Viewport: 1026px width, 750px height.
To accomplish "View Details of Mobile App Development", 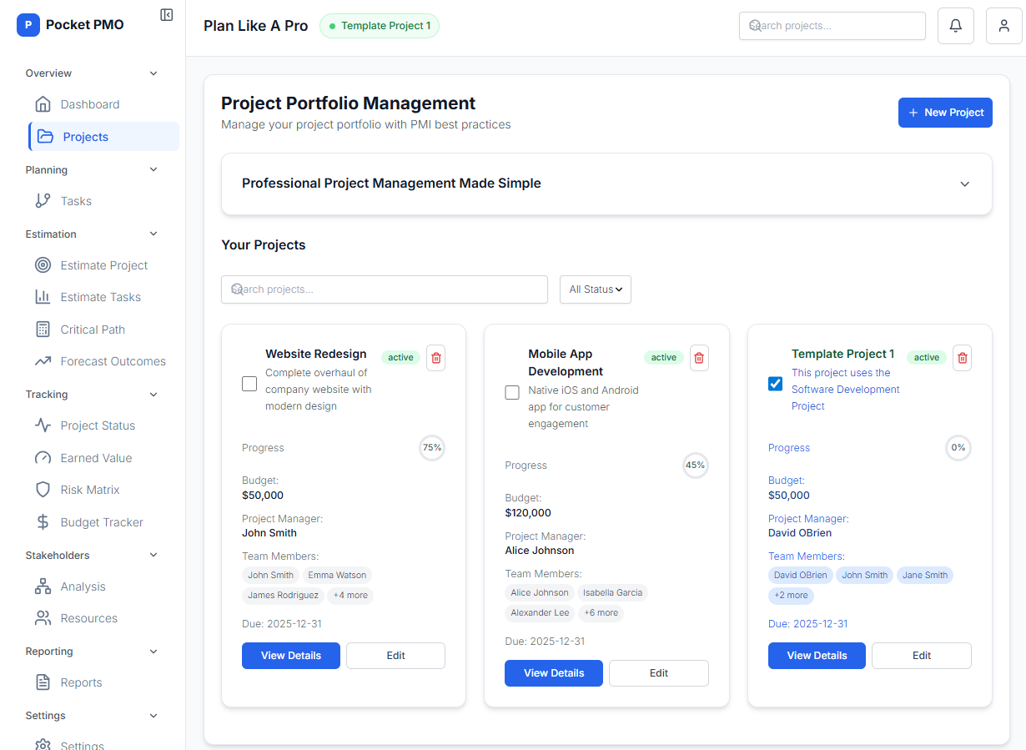I will (553, 673).
